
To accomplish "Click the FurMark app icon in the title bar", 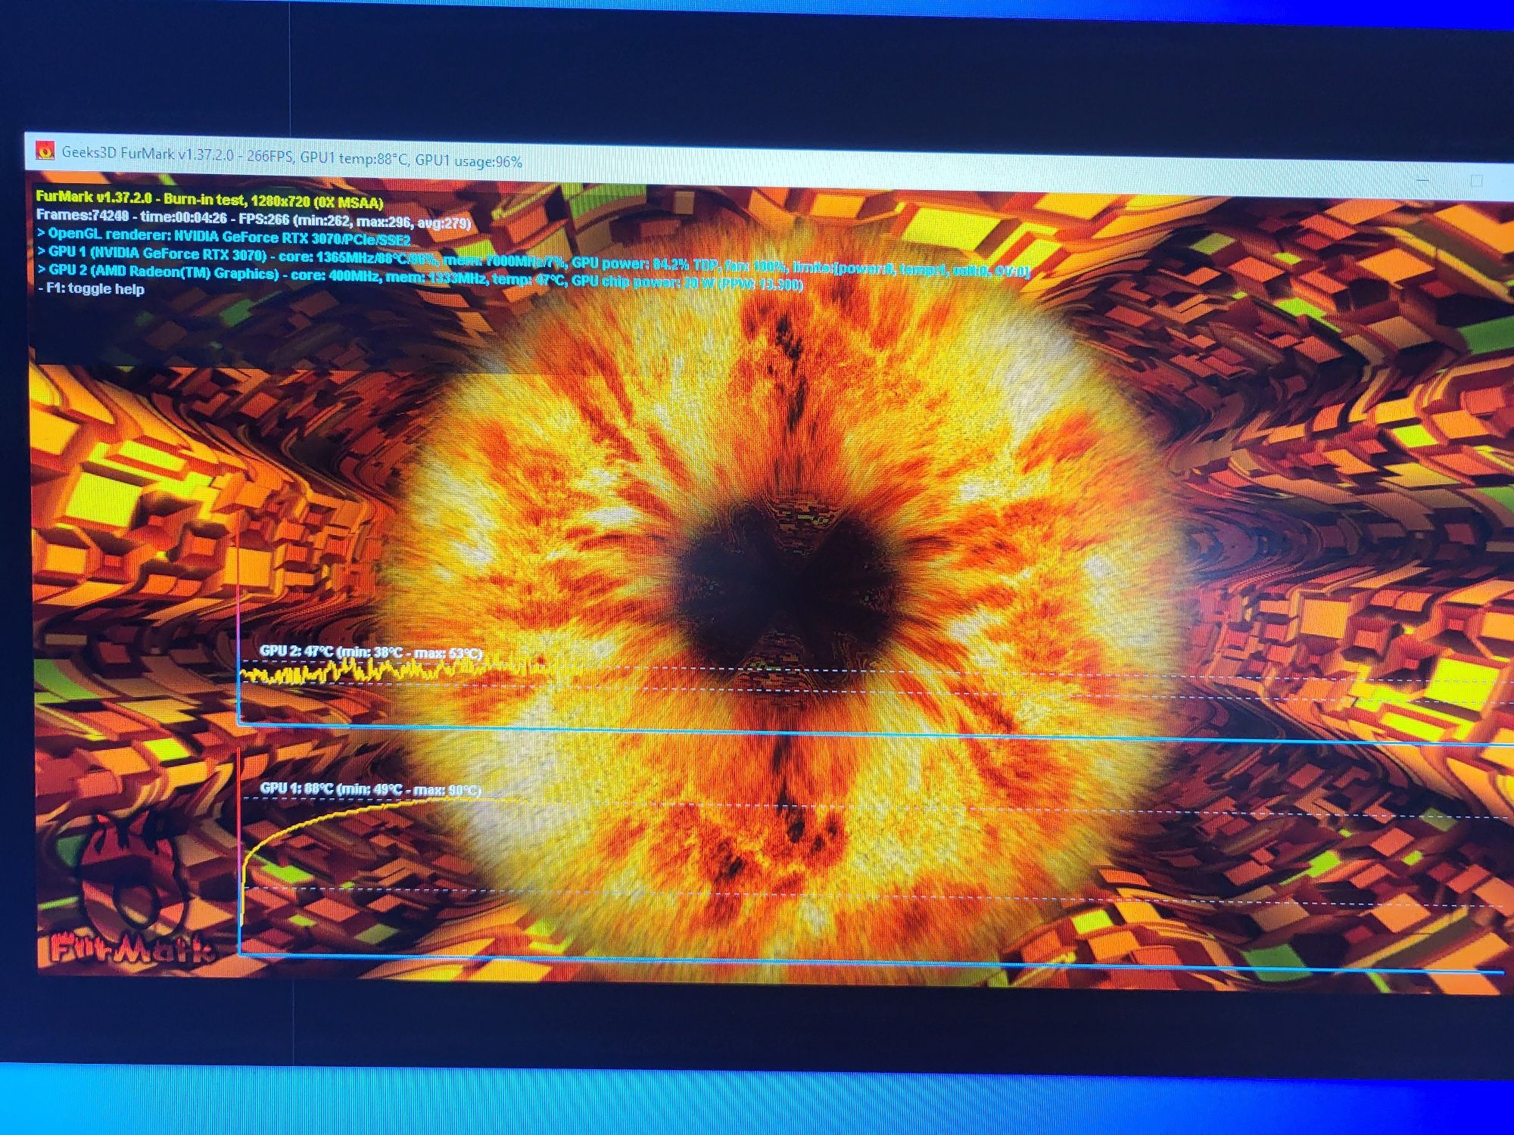I will (x=45, y=151).
